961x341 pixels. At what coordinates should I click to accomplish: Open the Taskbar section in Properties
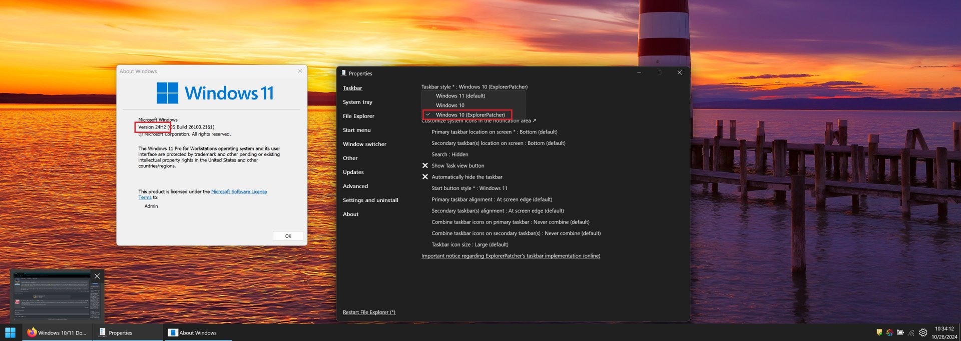352,88
